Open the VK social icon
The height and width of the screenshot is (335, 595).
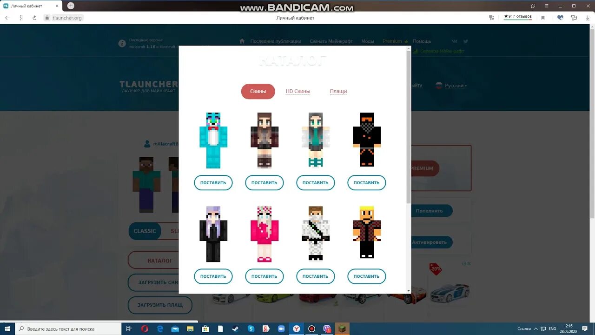454,41
